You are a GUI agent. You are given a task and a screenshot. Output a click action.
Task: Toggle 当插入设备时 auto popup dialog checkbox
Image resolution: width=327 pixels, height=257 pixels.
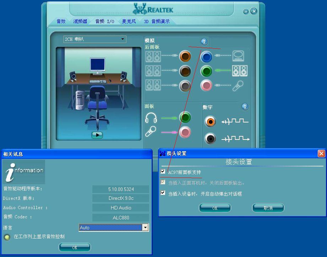tap(163, 193)
